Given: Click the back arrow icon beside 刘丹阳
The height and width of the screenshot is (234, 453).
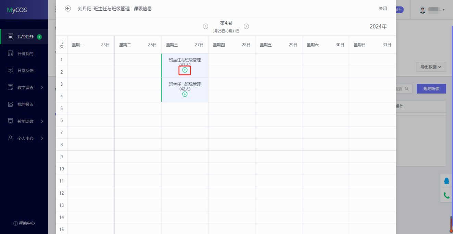Looking at the screenshot, I should [x=68, y=9].
